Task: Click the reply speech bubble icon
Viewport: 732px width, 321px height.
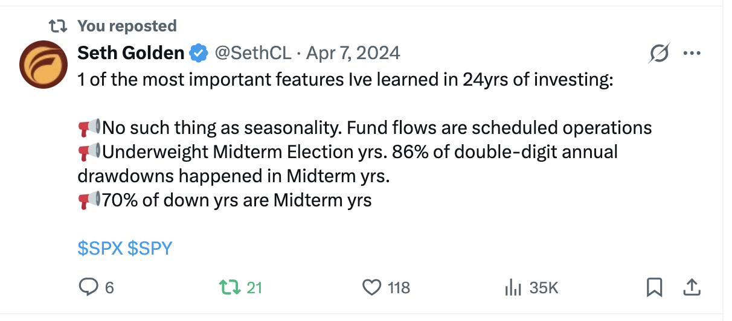Action: click(x=88, y=288)
